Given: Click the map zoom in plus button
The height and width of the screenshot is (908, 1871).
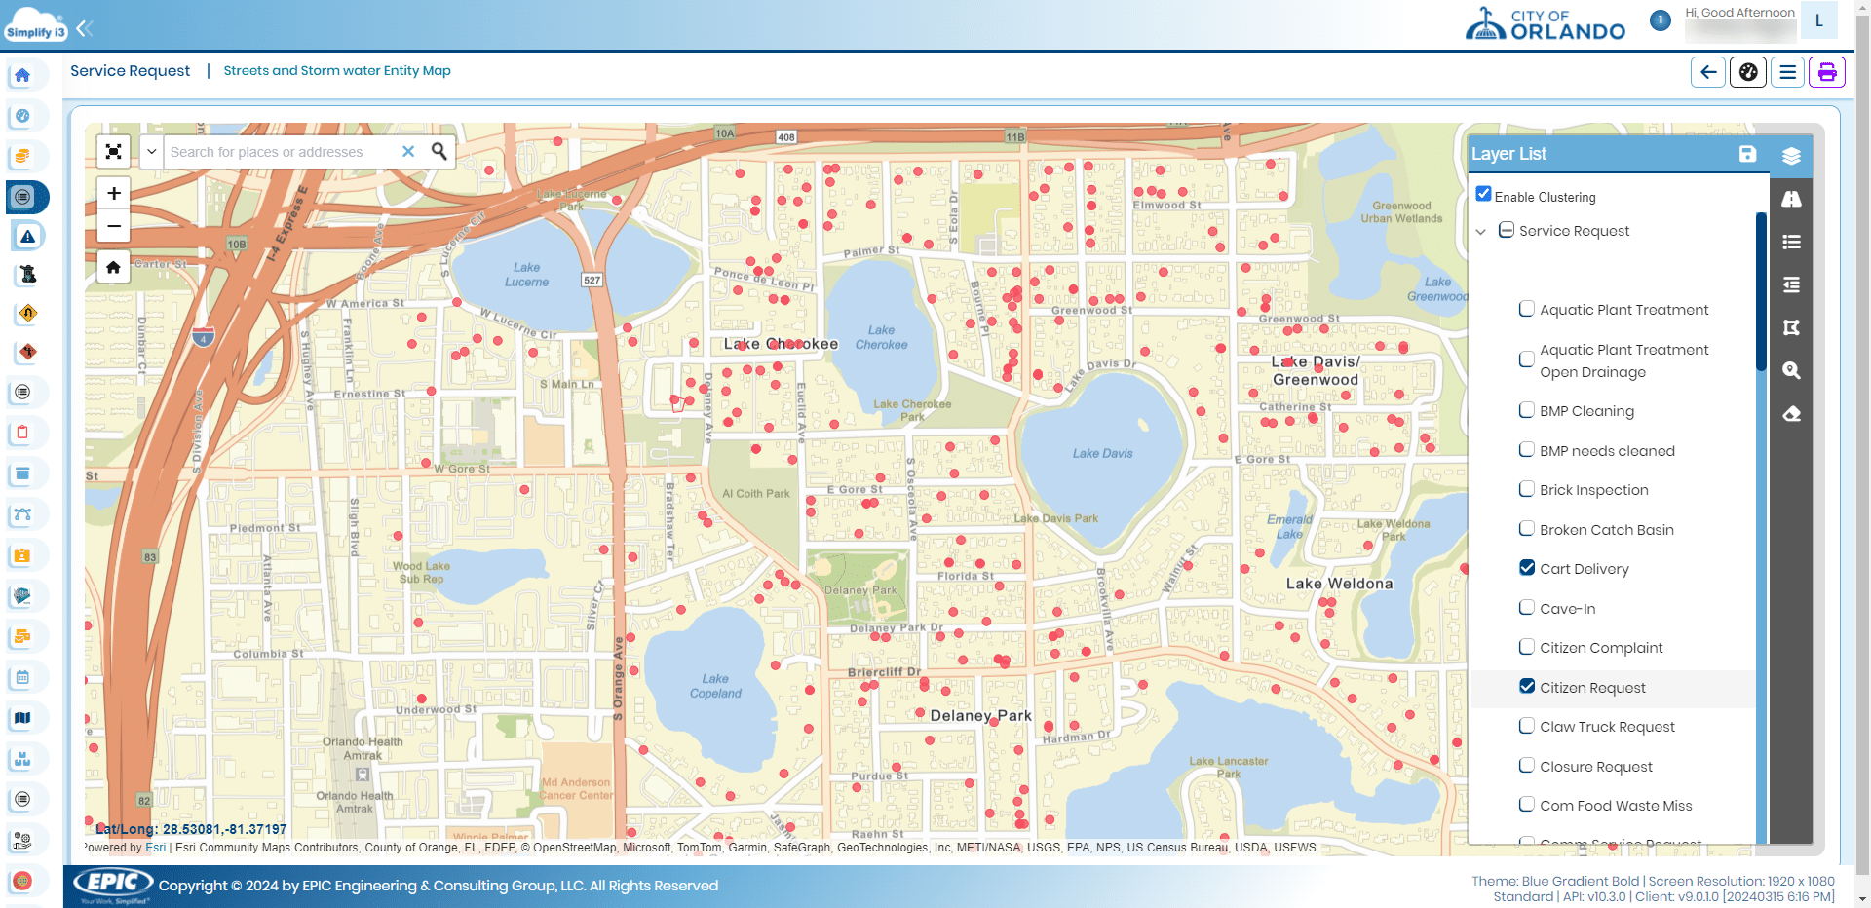Looking at the screenshot, I should 114,193.
